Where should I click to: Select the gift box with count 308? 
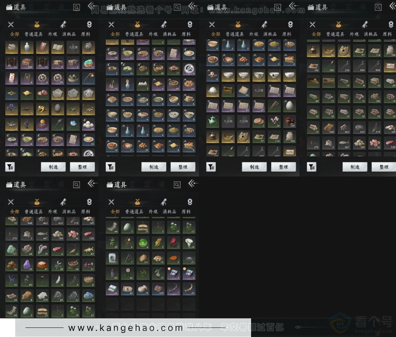pos(158,289)
